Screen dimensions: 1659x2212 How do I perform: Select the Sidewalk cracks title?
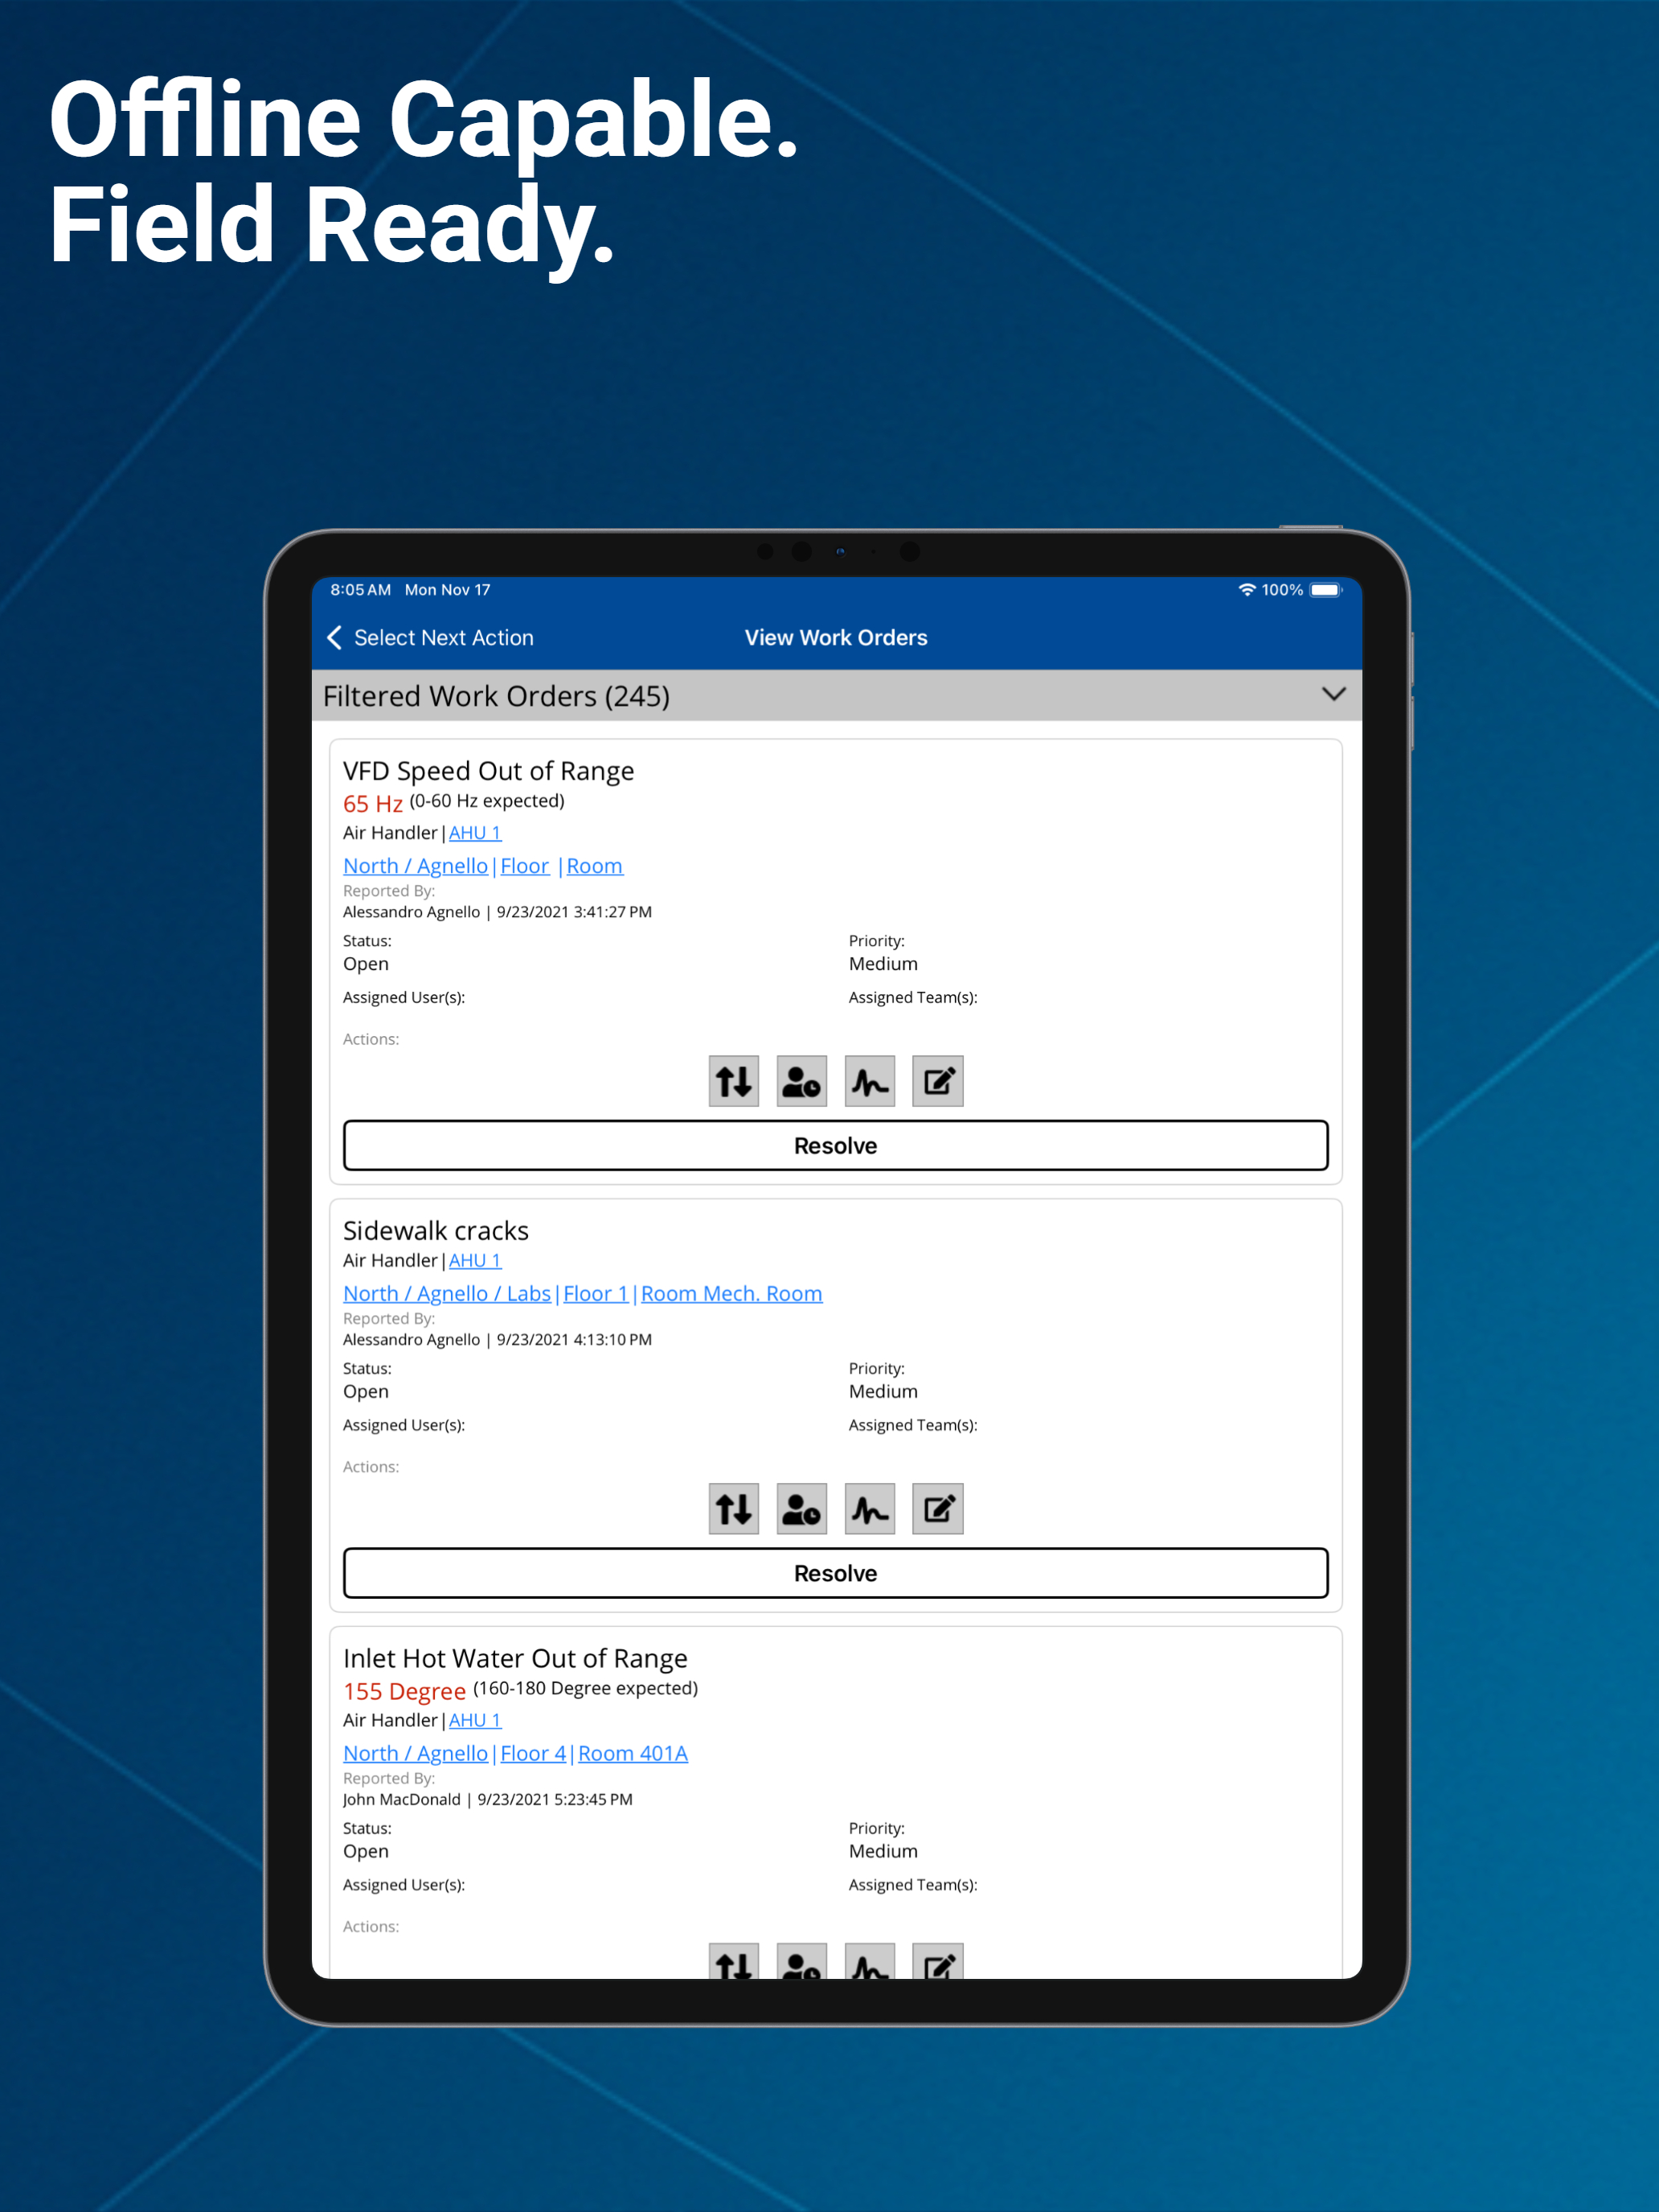pyautogui.click(x=436, y=1231)
